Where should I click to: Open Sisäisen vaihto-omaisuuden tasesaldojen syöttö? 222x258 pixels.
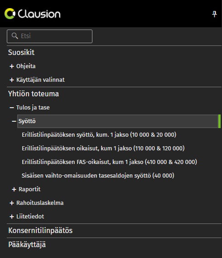[x=98, y=176]
